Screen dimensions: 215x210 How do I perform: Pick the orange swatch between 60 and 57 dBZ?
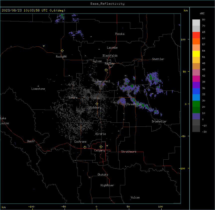click(x=196, y=41)
